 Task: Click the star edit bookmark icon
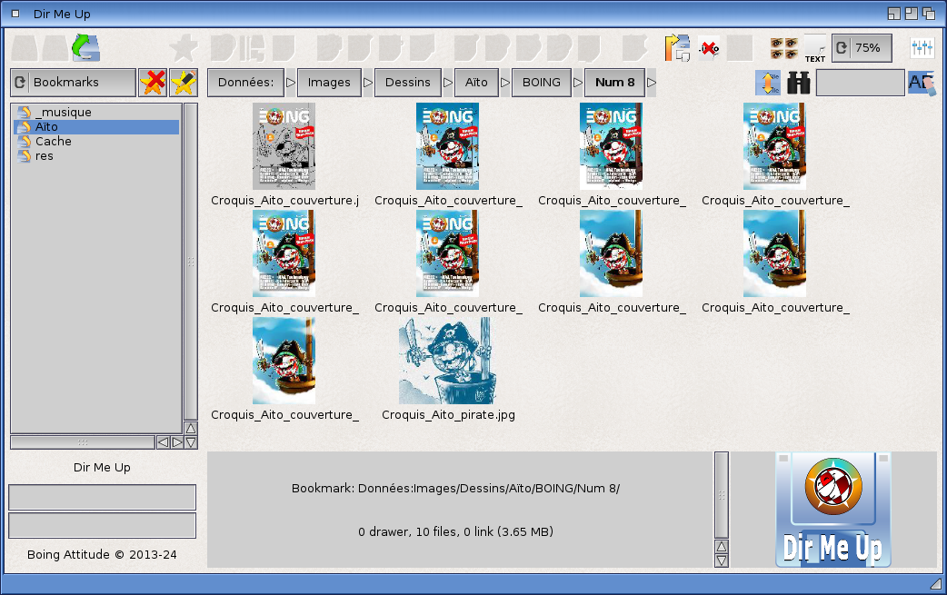[x=184, y=83]
